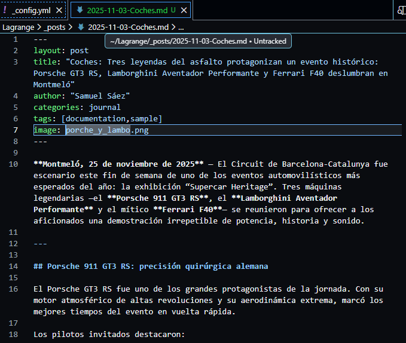
Task: Click the markdown icon in the breadcrumb
Action: tap(81, 27)
